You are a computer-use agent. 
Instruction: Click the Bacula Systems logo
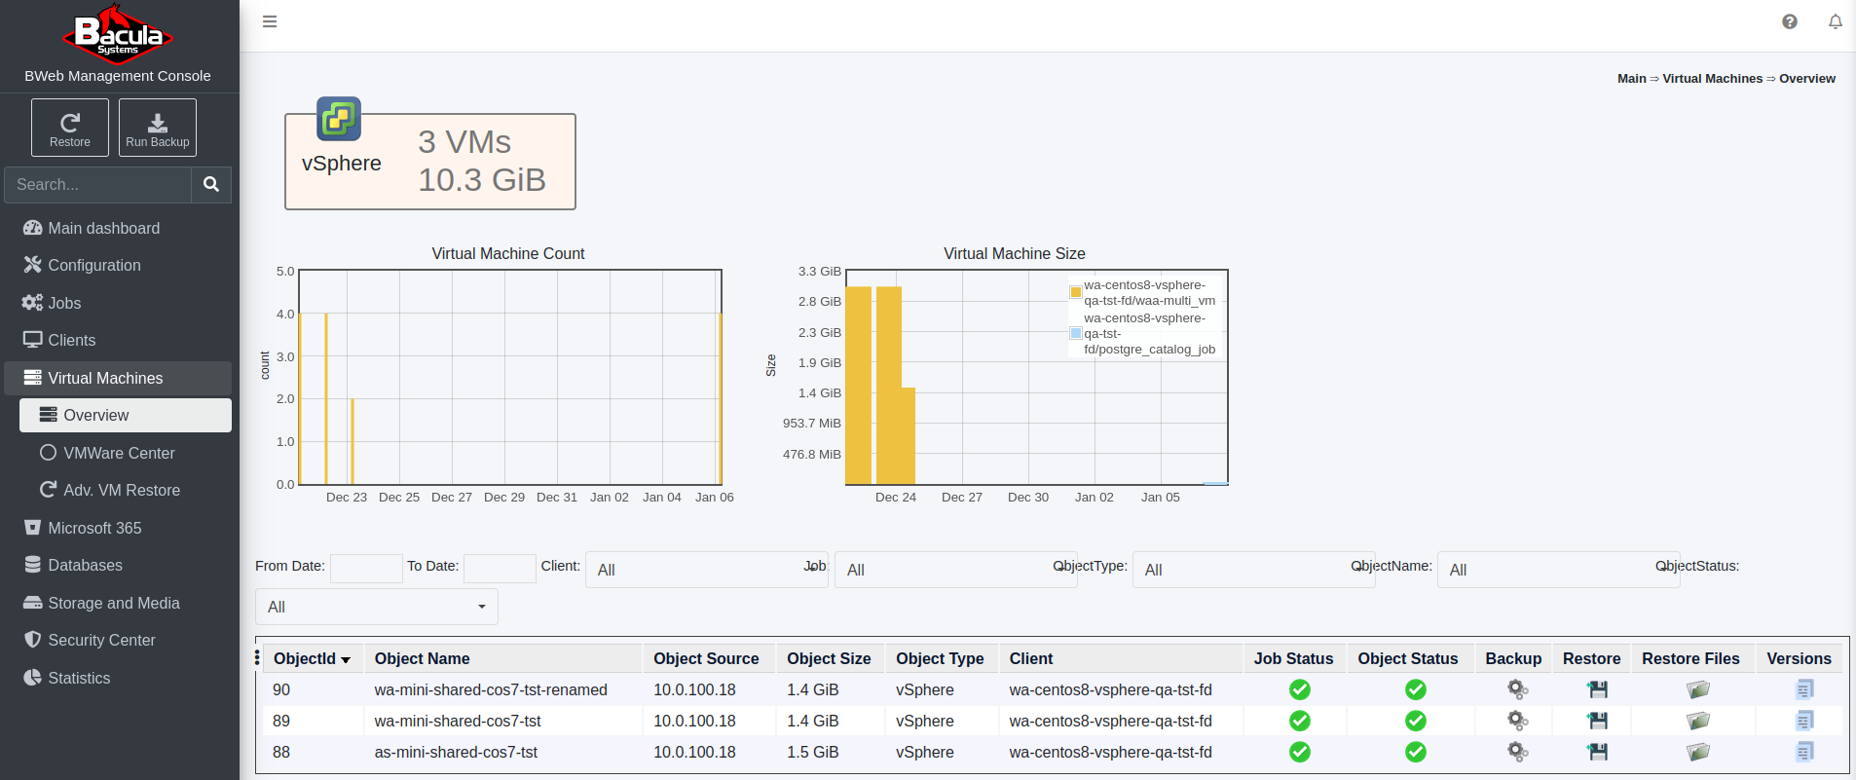click(x=118, y=32)
